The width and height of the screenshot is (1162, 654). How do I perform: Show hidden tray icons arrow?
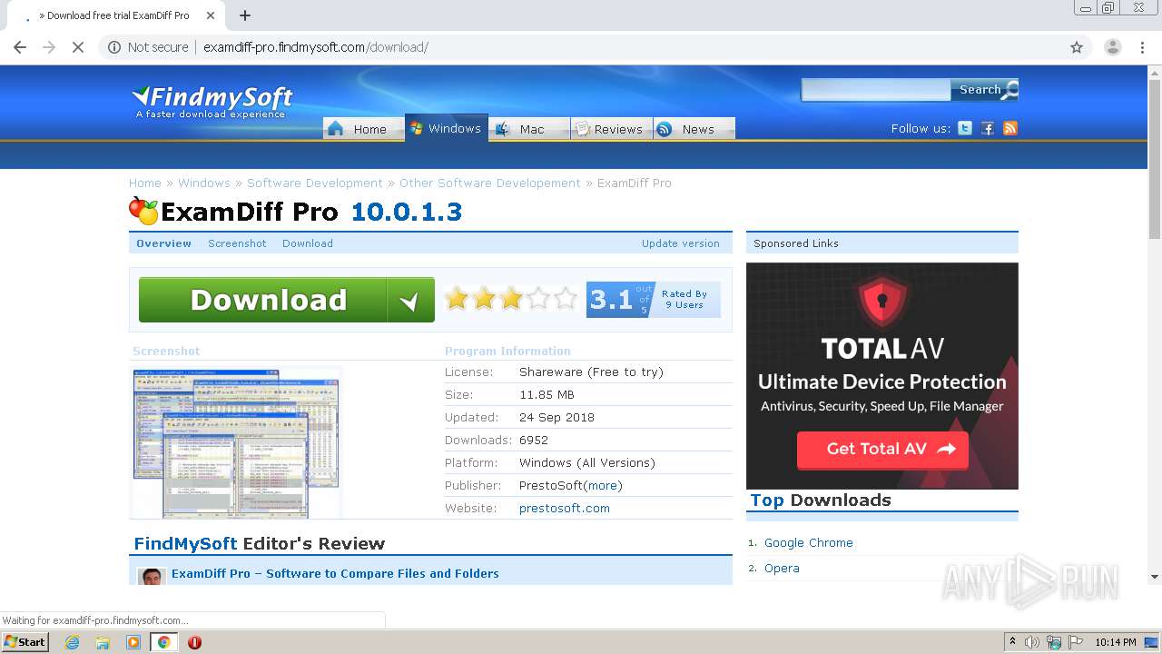pyautogui.click(x=1012, y=642)
